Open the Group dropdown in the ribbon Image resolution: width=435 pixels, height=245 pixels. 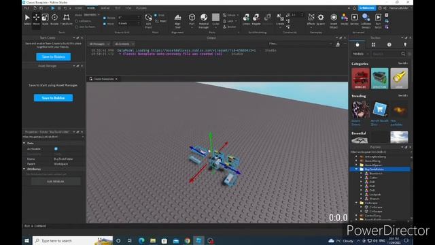(x=230, y=15)
